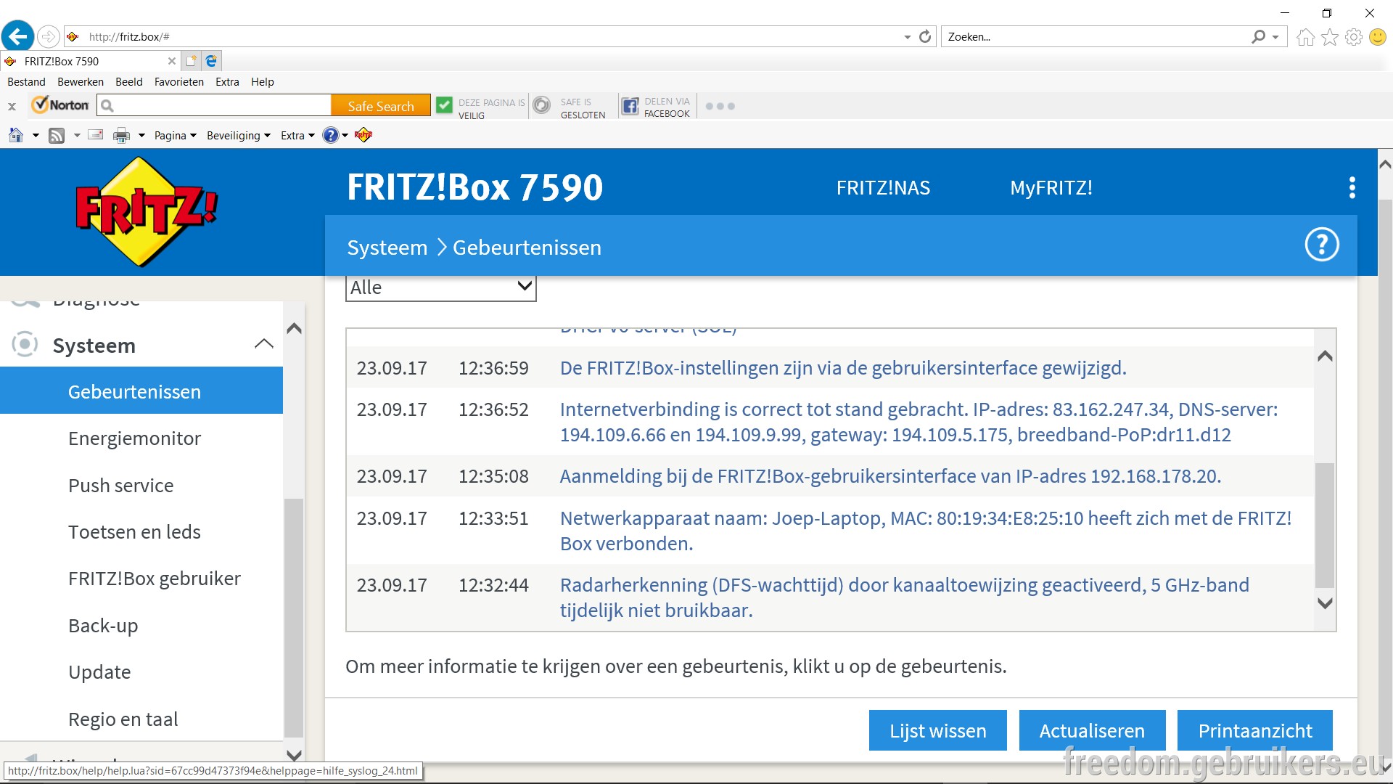This screenshot has width=1393, height=784.
Task: Click the printer icon in command bar
Action: tap(121, 135)
